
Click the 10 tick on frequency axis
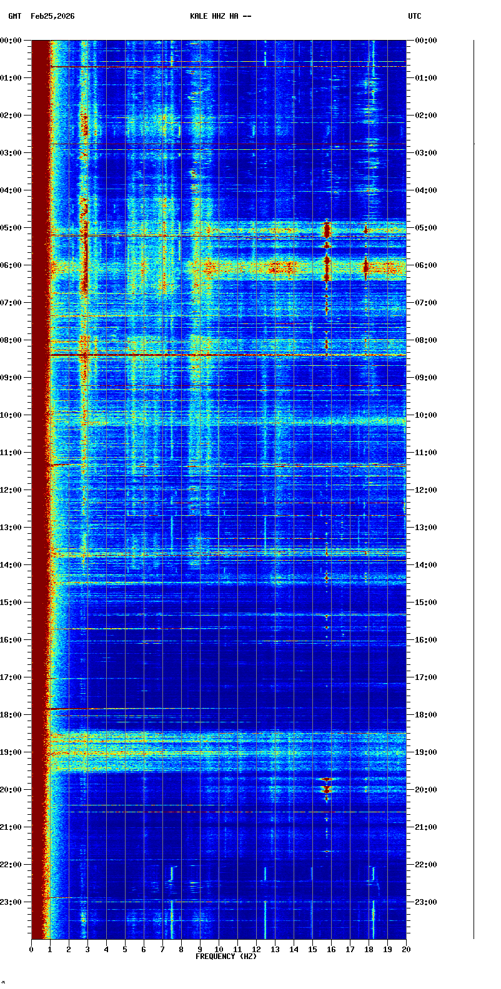pos(219,950)
